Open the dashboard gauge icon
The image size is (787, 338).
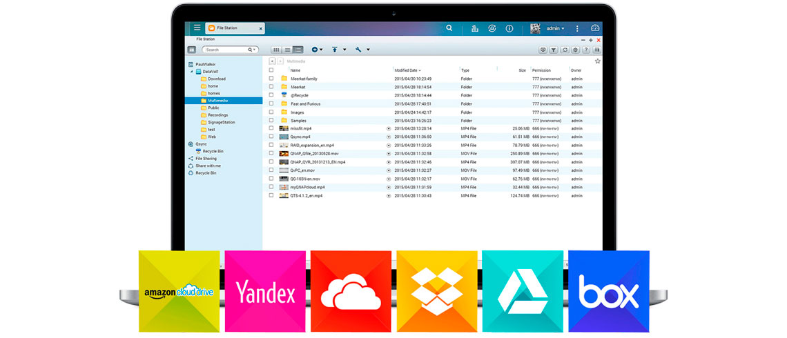pyautogui.click(x=595, y=28)
